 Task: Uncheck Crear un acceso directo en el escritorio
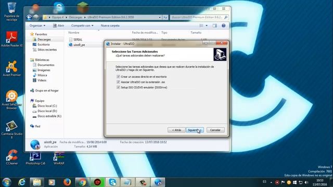(118, 76)
